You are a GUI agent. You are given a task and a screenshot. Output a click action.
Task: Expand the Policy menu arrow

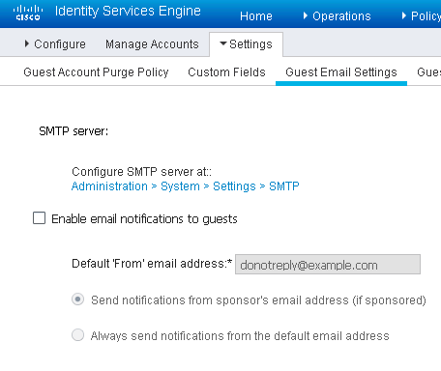pyautogui.click(x=404, y=15)
